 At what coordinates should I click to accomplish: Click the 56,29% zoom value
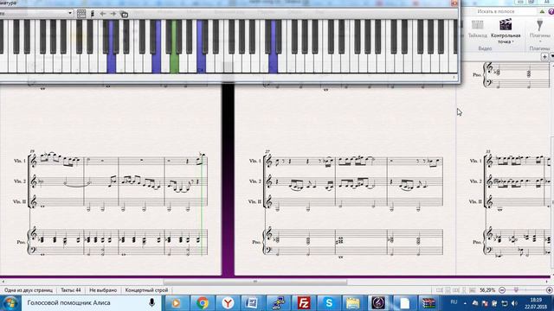click(x=487, y=290)
